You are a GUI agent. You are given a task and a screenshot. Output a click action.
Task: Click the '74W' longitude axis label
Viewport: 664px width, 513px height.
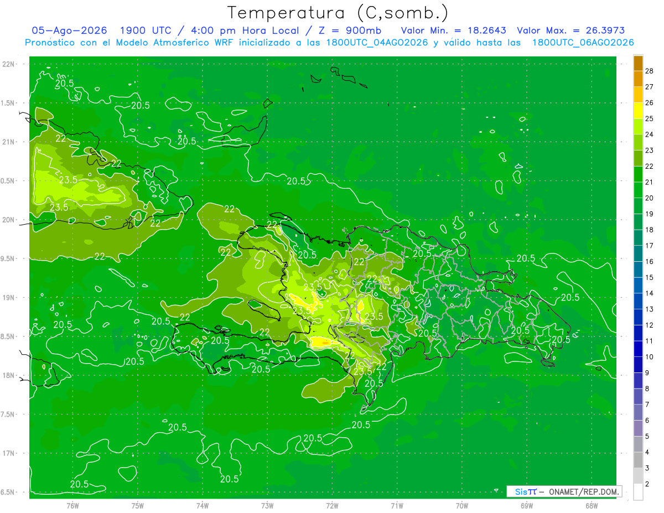203,505
